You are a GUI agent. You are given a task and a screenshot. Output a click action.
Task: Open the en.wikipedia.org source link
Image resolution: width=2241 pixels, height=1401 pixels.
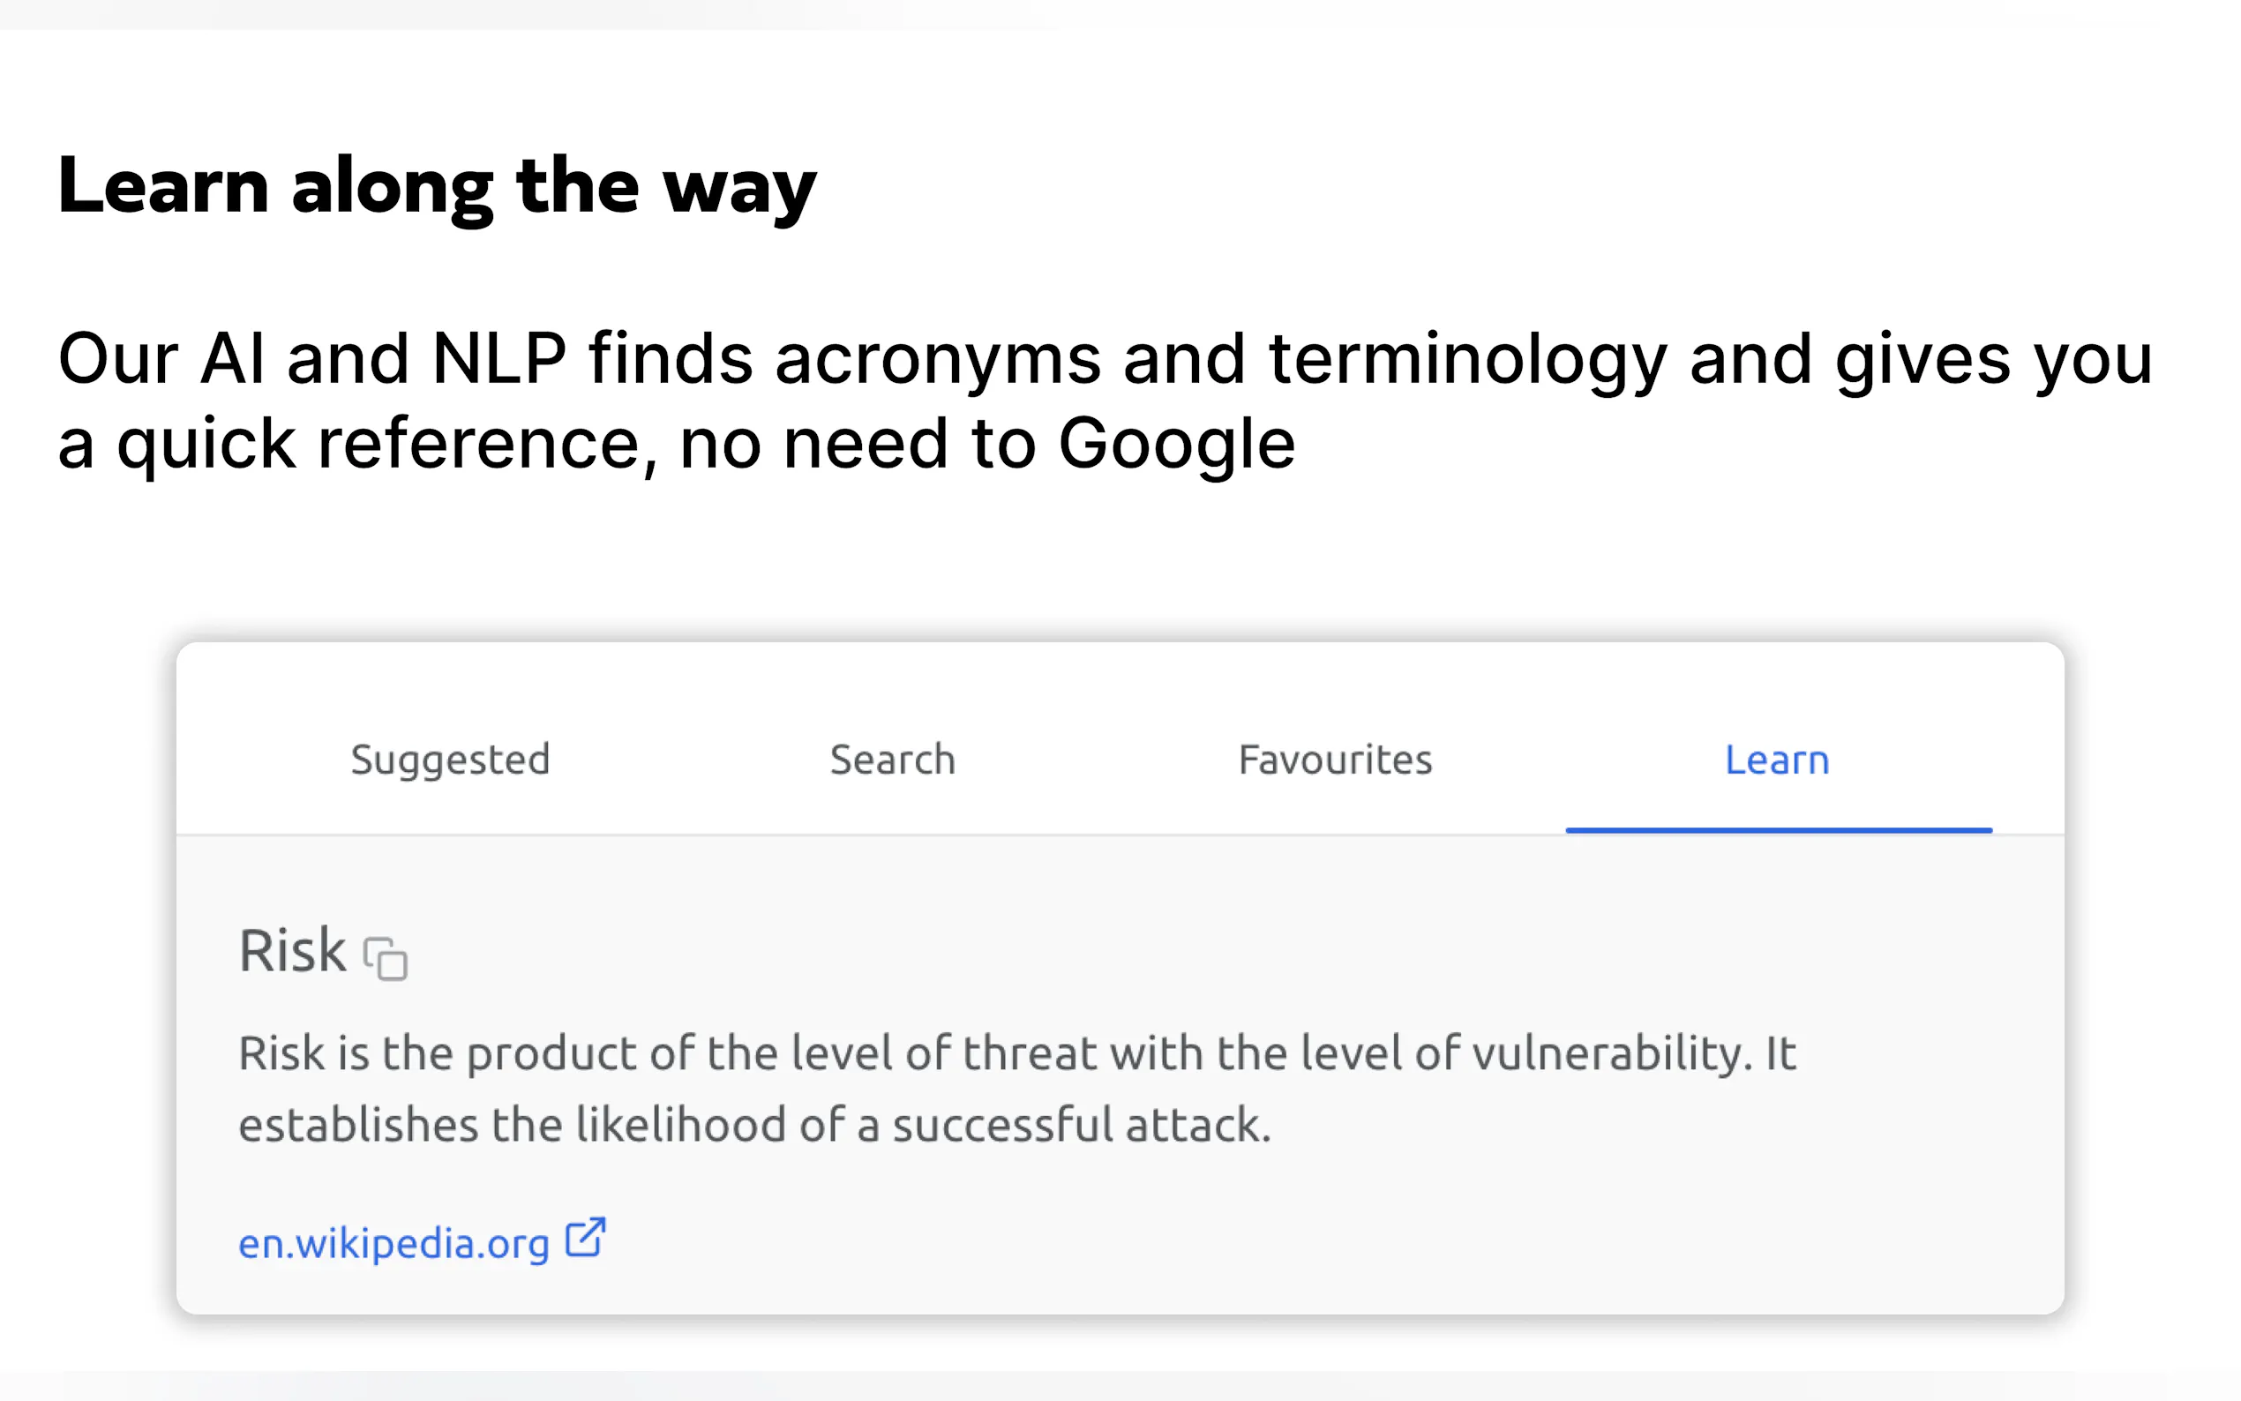click(393, 1242)
